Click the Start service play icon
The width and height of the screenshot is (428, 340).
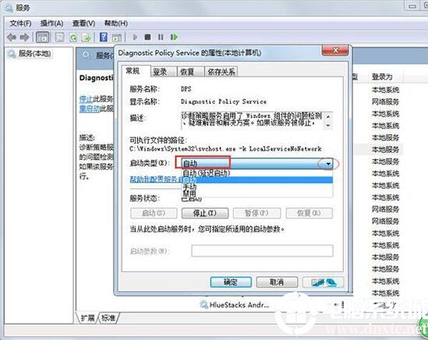135,37
